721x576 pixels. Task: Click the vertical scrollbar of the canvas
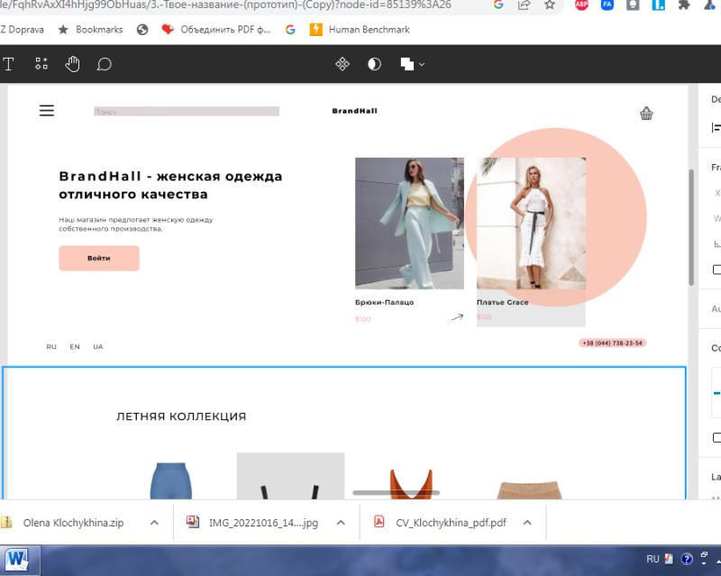click(691, 228)
